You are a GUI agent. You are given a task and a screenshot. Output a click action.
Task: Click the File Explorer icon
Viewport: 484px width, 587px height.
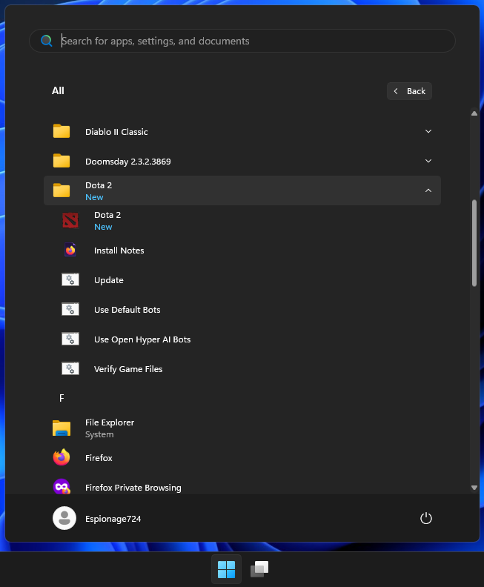[62, 428]
